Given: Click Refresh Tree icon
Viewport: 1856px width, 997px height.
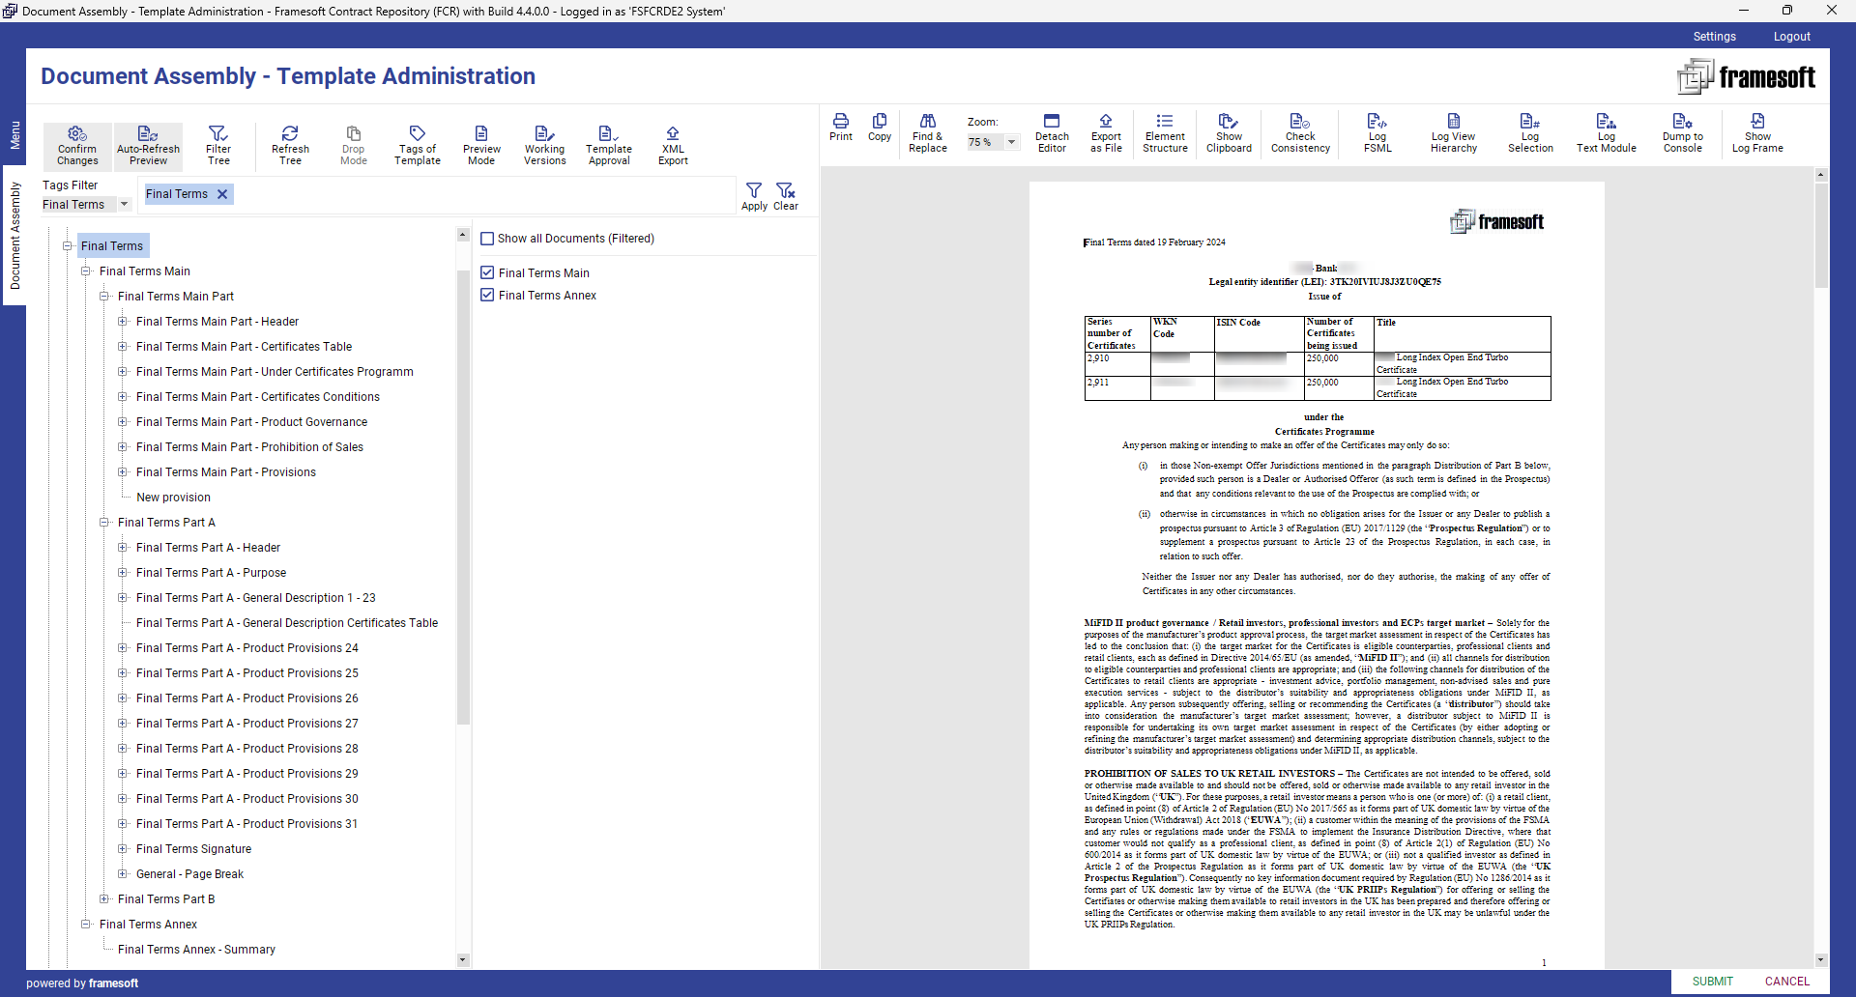Looking at the screenshot, I should pos(290,146).
